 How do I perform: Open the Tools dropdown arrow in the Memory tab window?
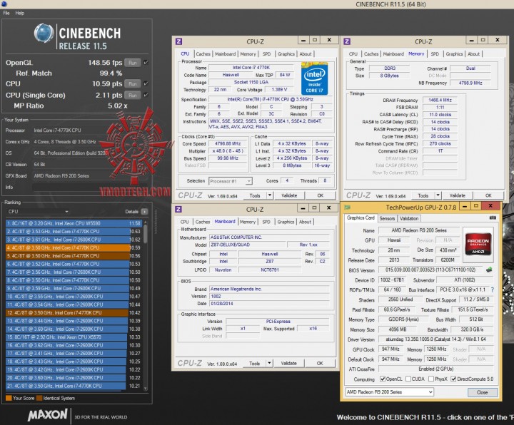438,195
